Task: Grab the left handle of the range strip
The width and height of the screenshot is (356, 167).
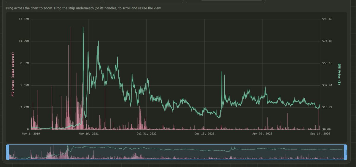Action: click(8, 152)
